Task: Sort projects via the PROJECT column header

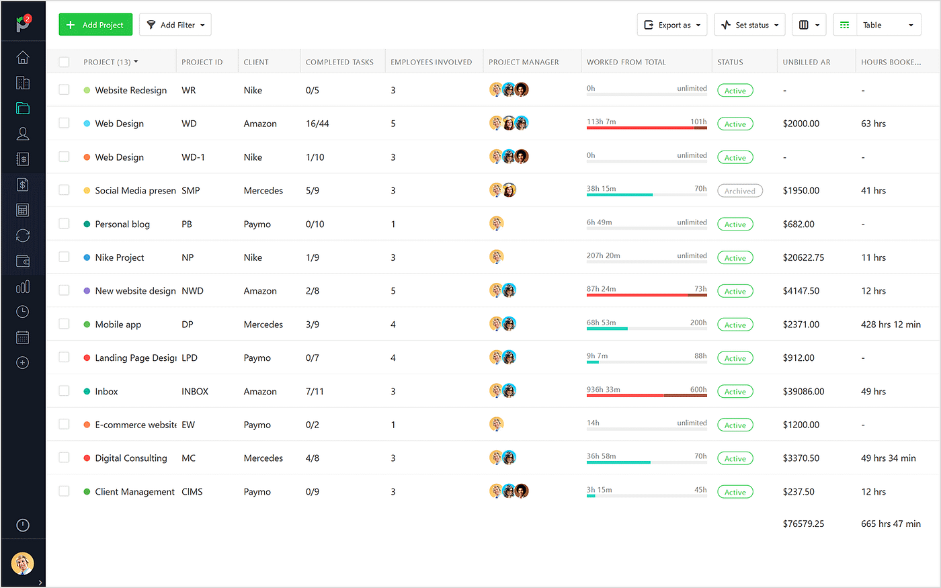Action: click(108, 61)
